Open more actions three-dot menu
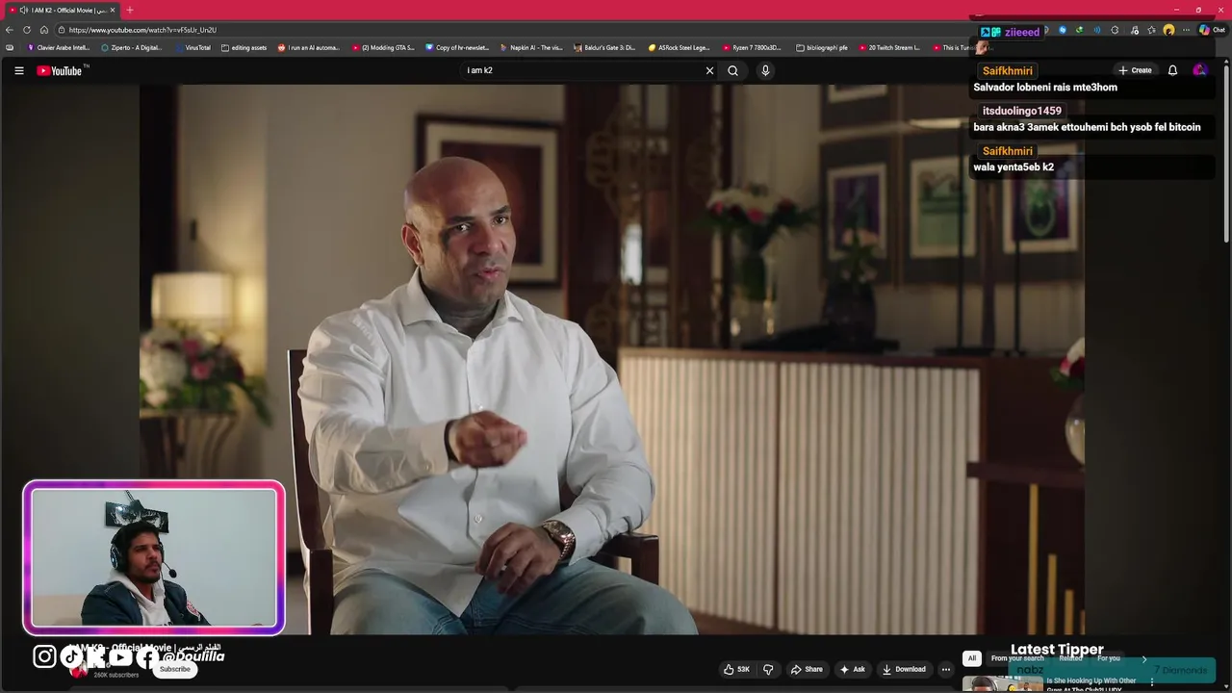The height and width of the screenshot is (693, 1232). [946, 669]
